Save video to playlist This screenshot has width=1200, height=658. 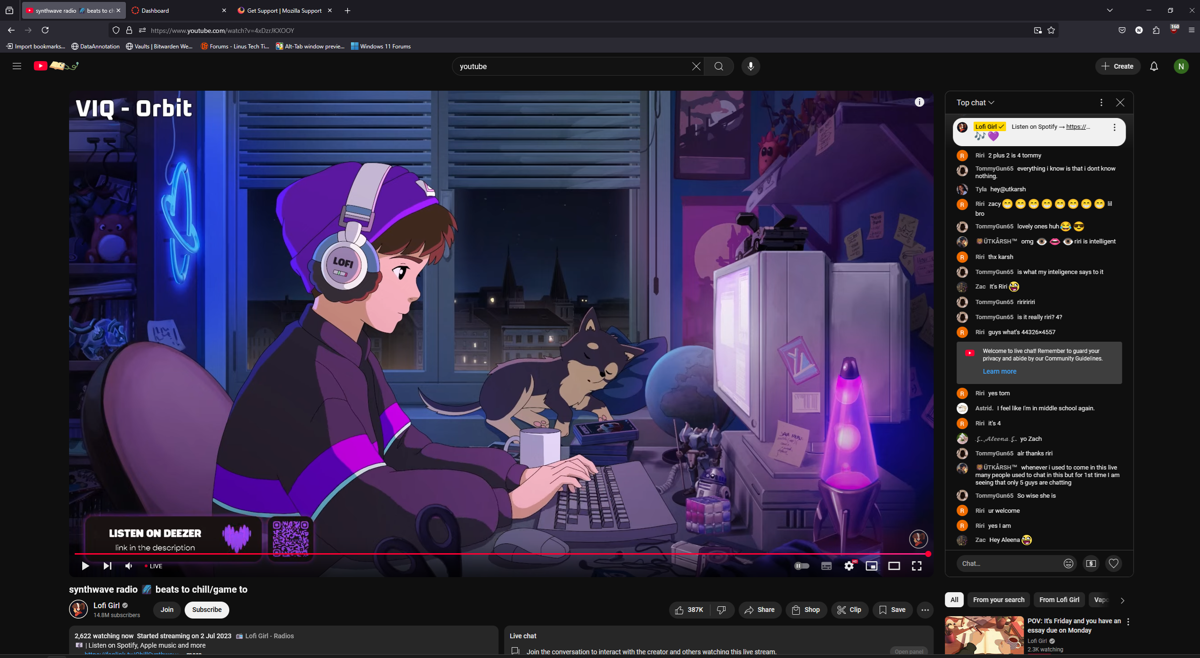pos(892,610)
